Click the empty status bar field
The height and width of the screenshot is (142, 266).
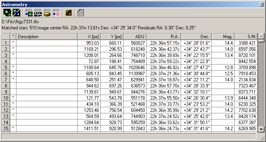coord(129,136)
